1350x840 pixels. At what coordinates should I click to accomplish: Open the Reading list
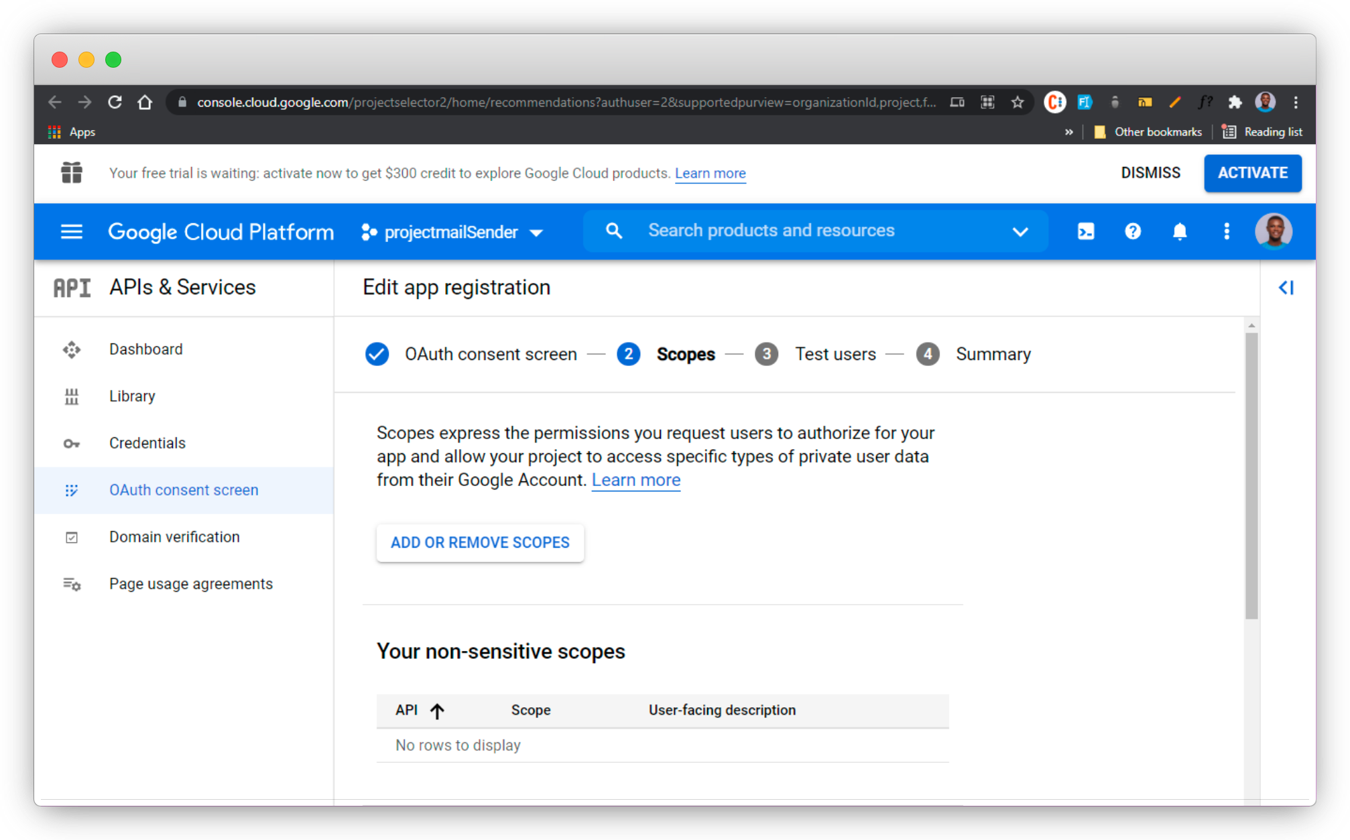pyautogui.click(x=1262, y=132)
